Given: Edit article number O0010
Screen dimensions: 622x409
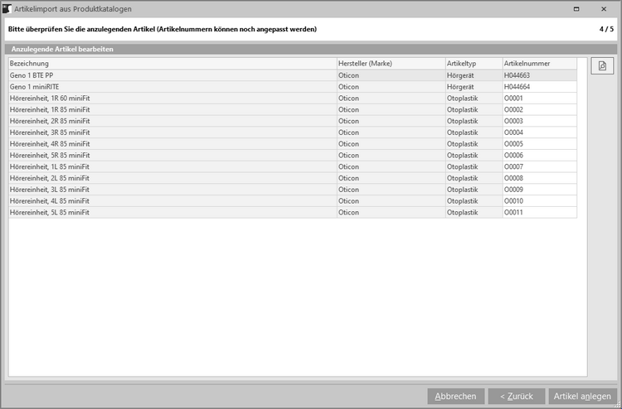Looking at the screenshot, I should pyautogui.click(x=540, y=201).
